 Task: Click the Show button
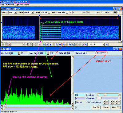[x=106, y=107]
